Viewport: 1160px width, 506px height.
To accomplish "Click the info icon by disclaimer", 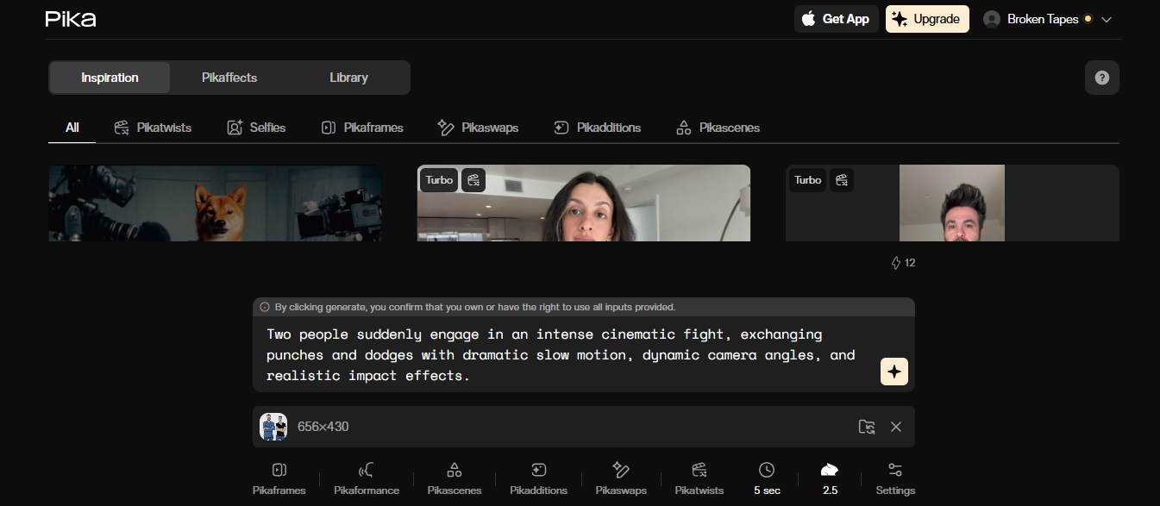I will (x=265, y=307).
